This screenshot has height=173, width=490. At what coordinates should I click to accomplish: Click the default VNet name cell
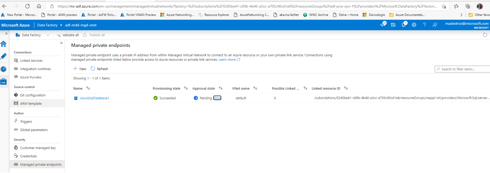(241, 98)
